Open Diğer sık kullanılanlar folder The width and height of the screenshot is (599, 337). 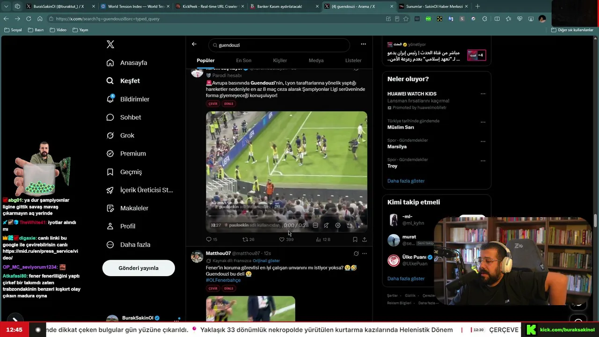[x=572, y=30]
